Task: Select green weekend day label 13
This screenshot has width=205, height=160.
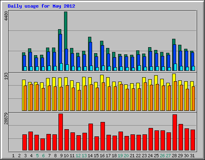Action: (84, 156)
